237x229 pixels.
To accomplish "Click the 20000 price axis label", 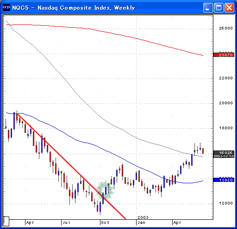I will click(226, 103).
